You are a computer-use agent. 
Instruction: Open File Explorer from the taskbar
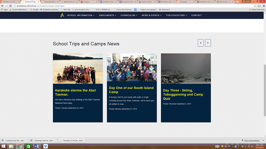(11, 146)
